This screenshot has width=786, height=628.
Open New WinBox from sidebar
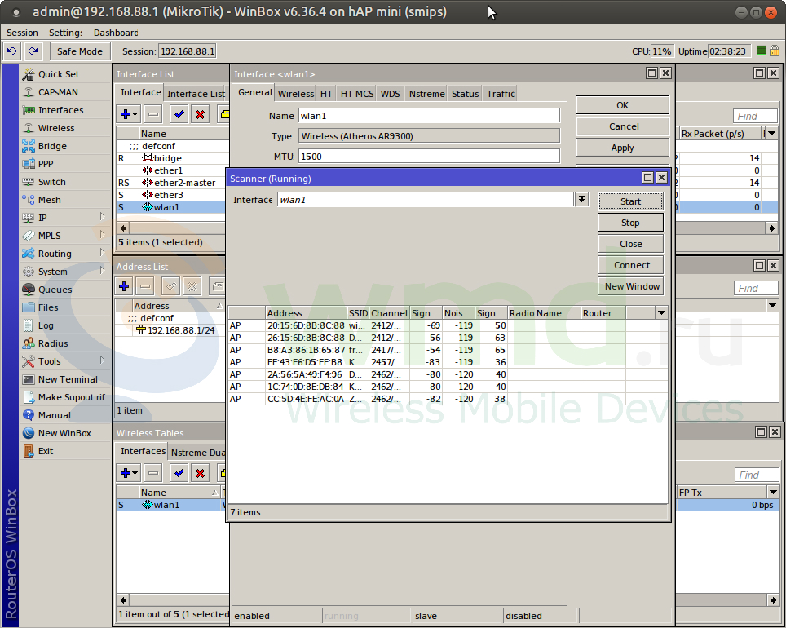pyautogui.click(x=64, y=433)
